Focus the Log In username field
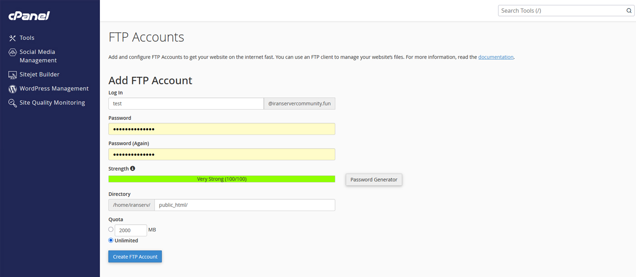The width and height of the screenshot is (636, 277). tap(186, 104)
